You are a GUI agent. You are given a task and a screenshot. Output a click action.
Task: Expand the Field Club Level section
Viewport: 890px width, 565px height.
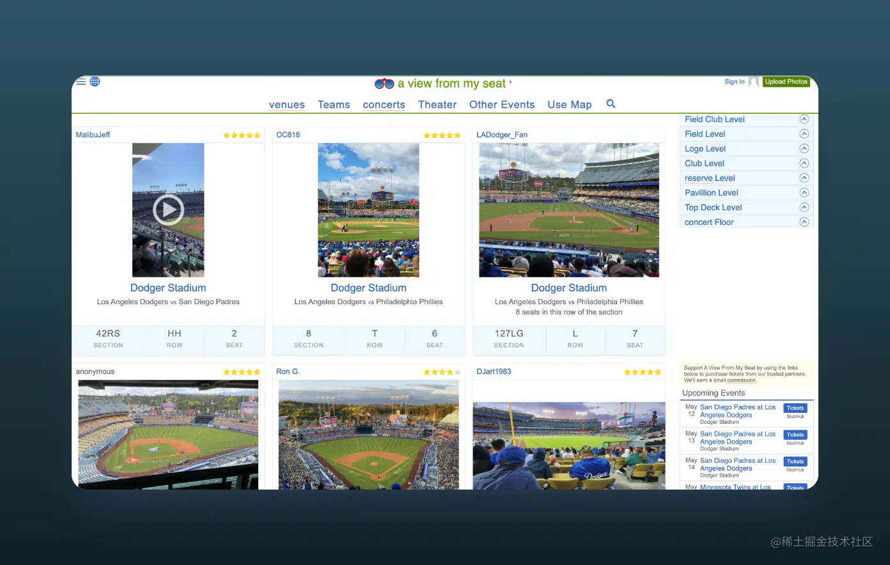point(804,119)
